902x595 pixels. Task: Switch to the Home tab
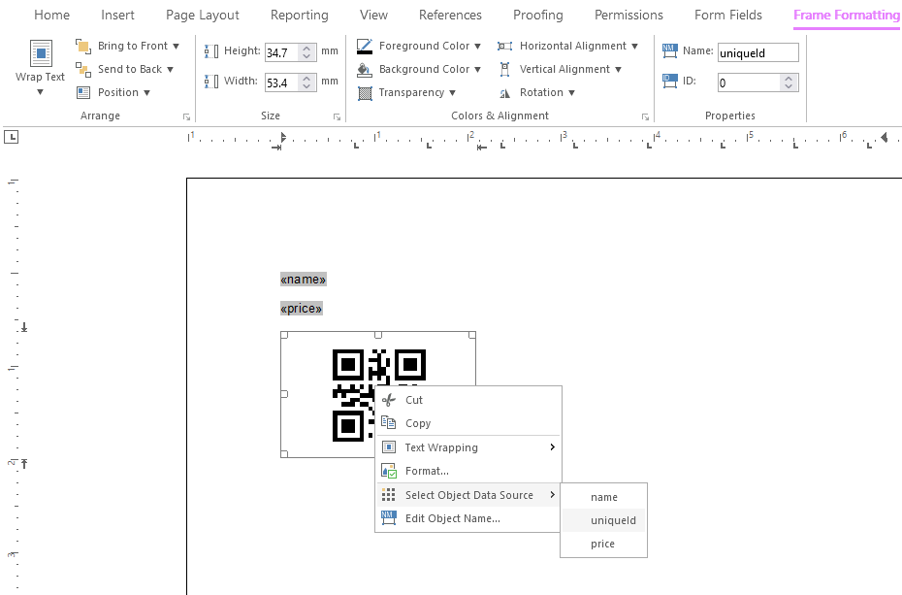[51, 15]
